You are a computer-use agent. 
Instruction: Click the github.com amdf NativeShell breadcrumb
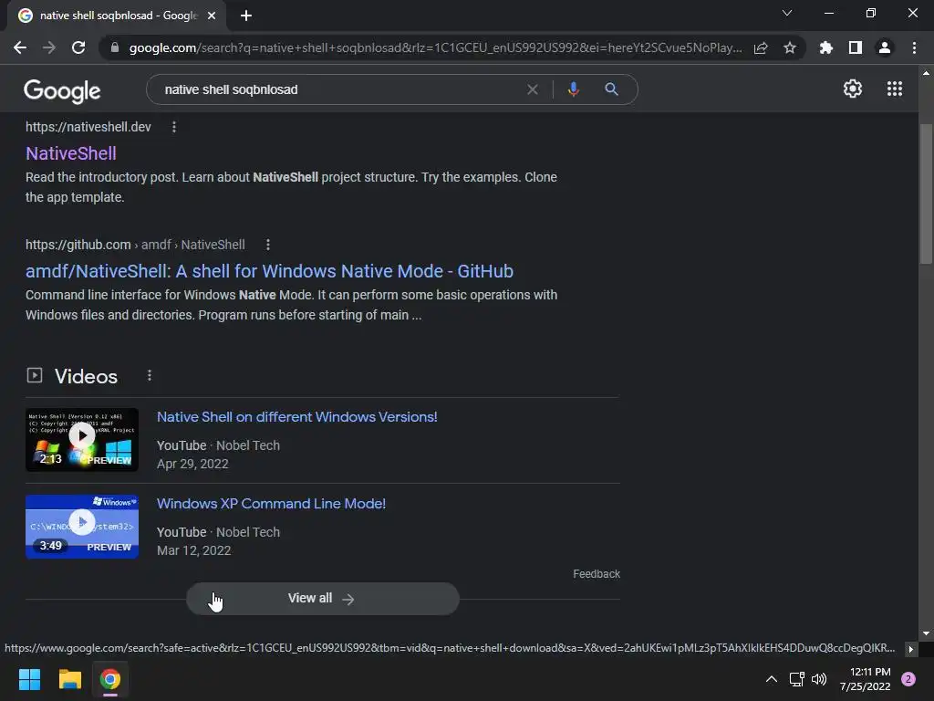pos(135,245)
